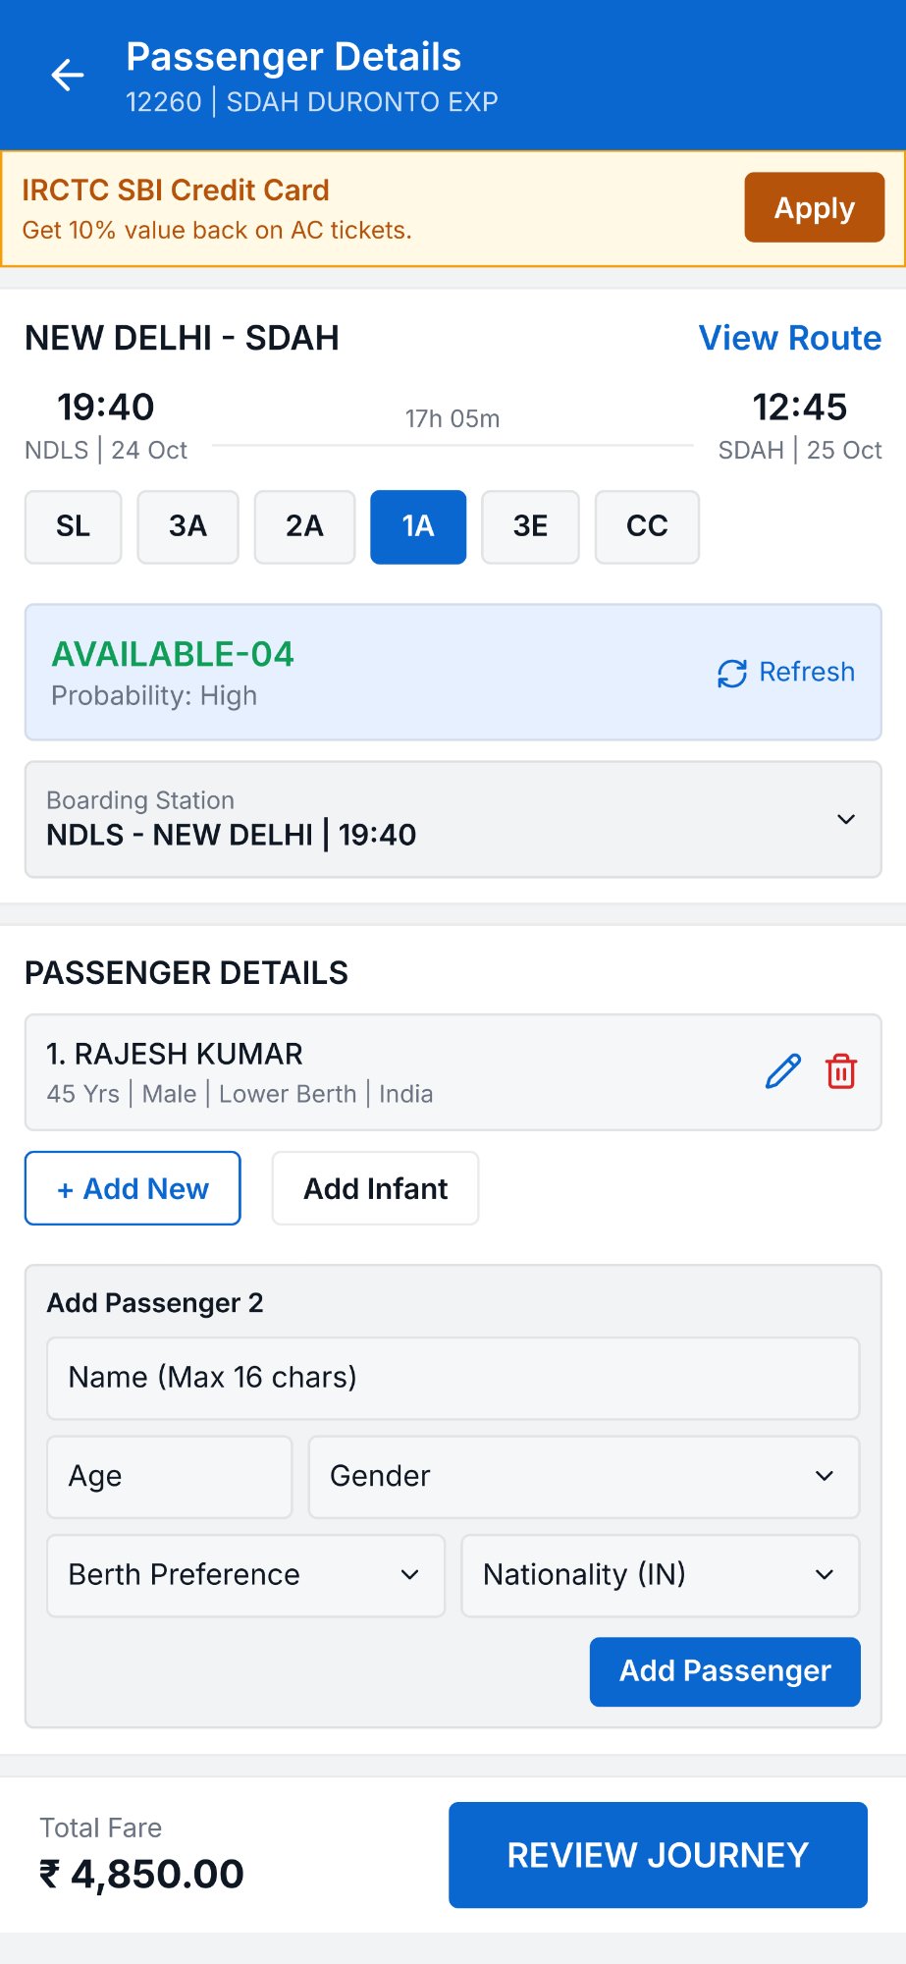Apply the IRCTC SBI Credit Card offer
Image resolution: width=906 pixels, height=1964 pixels.
point(814,207)
